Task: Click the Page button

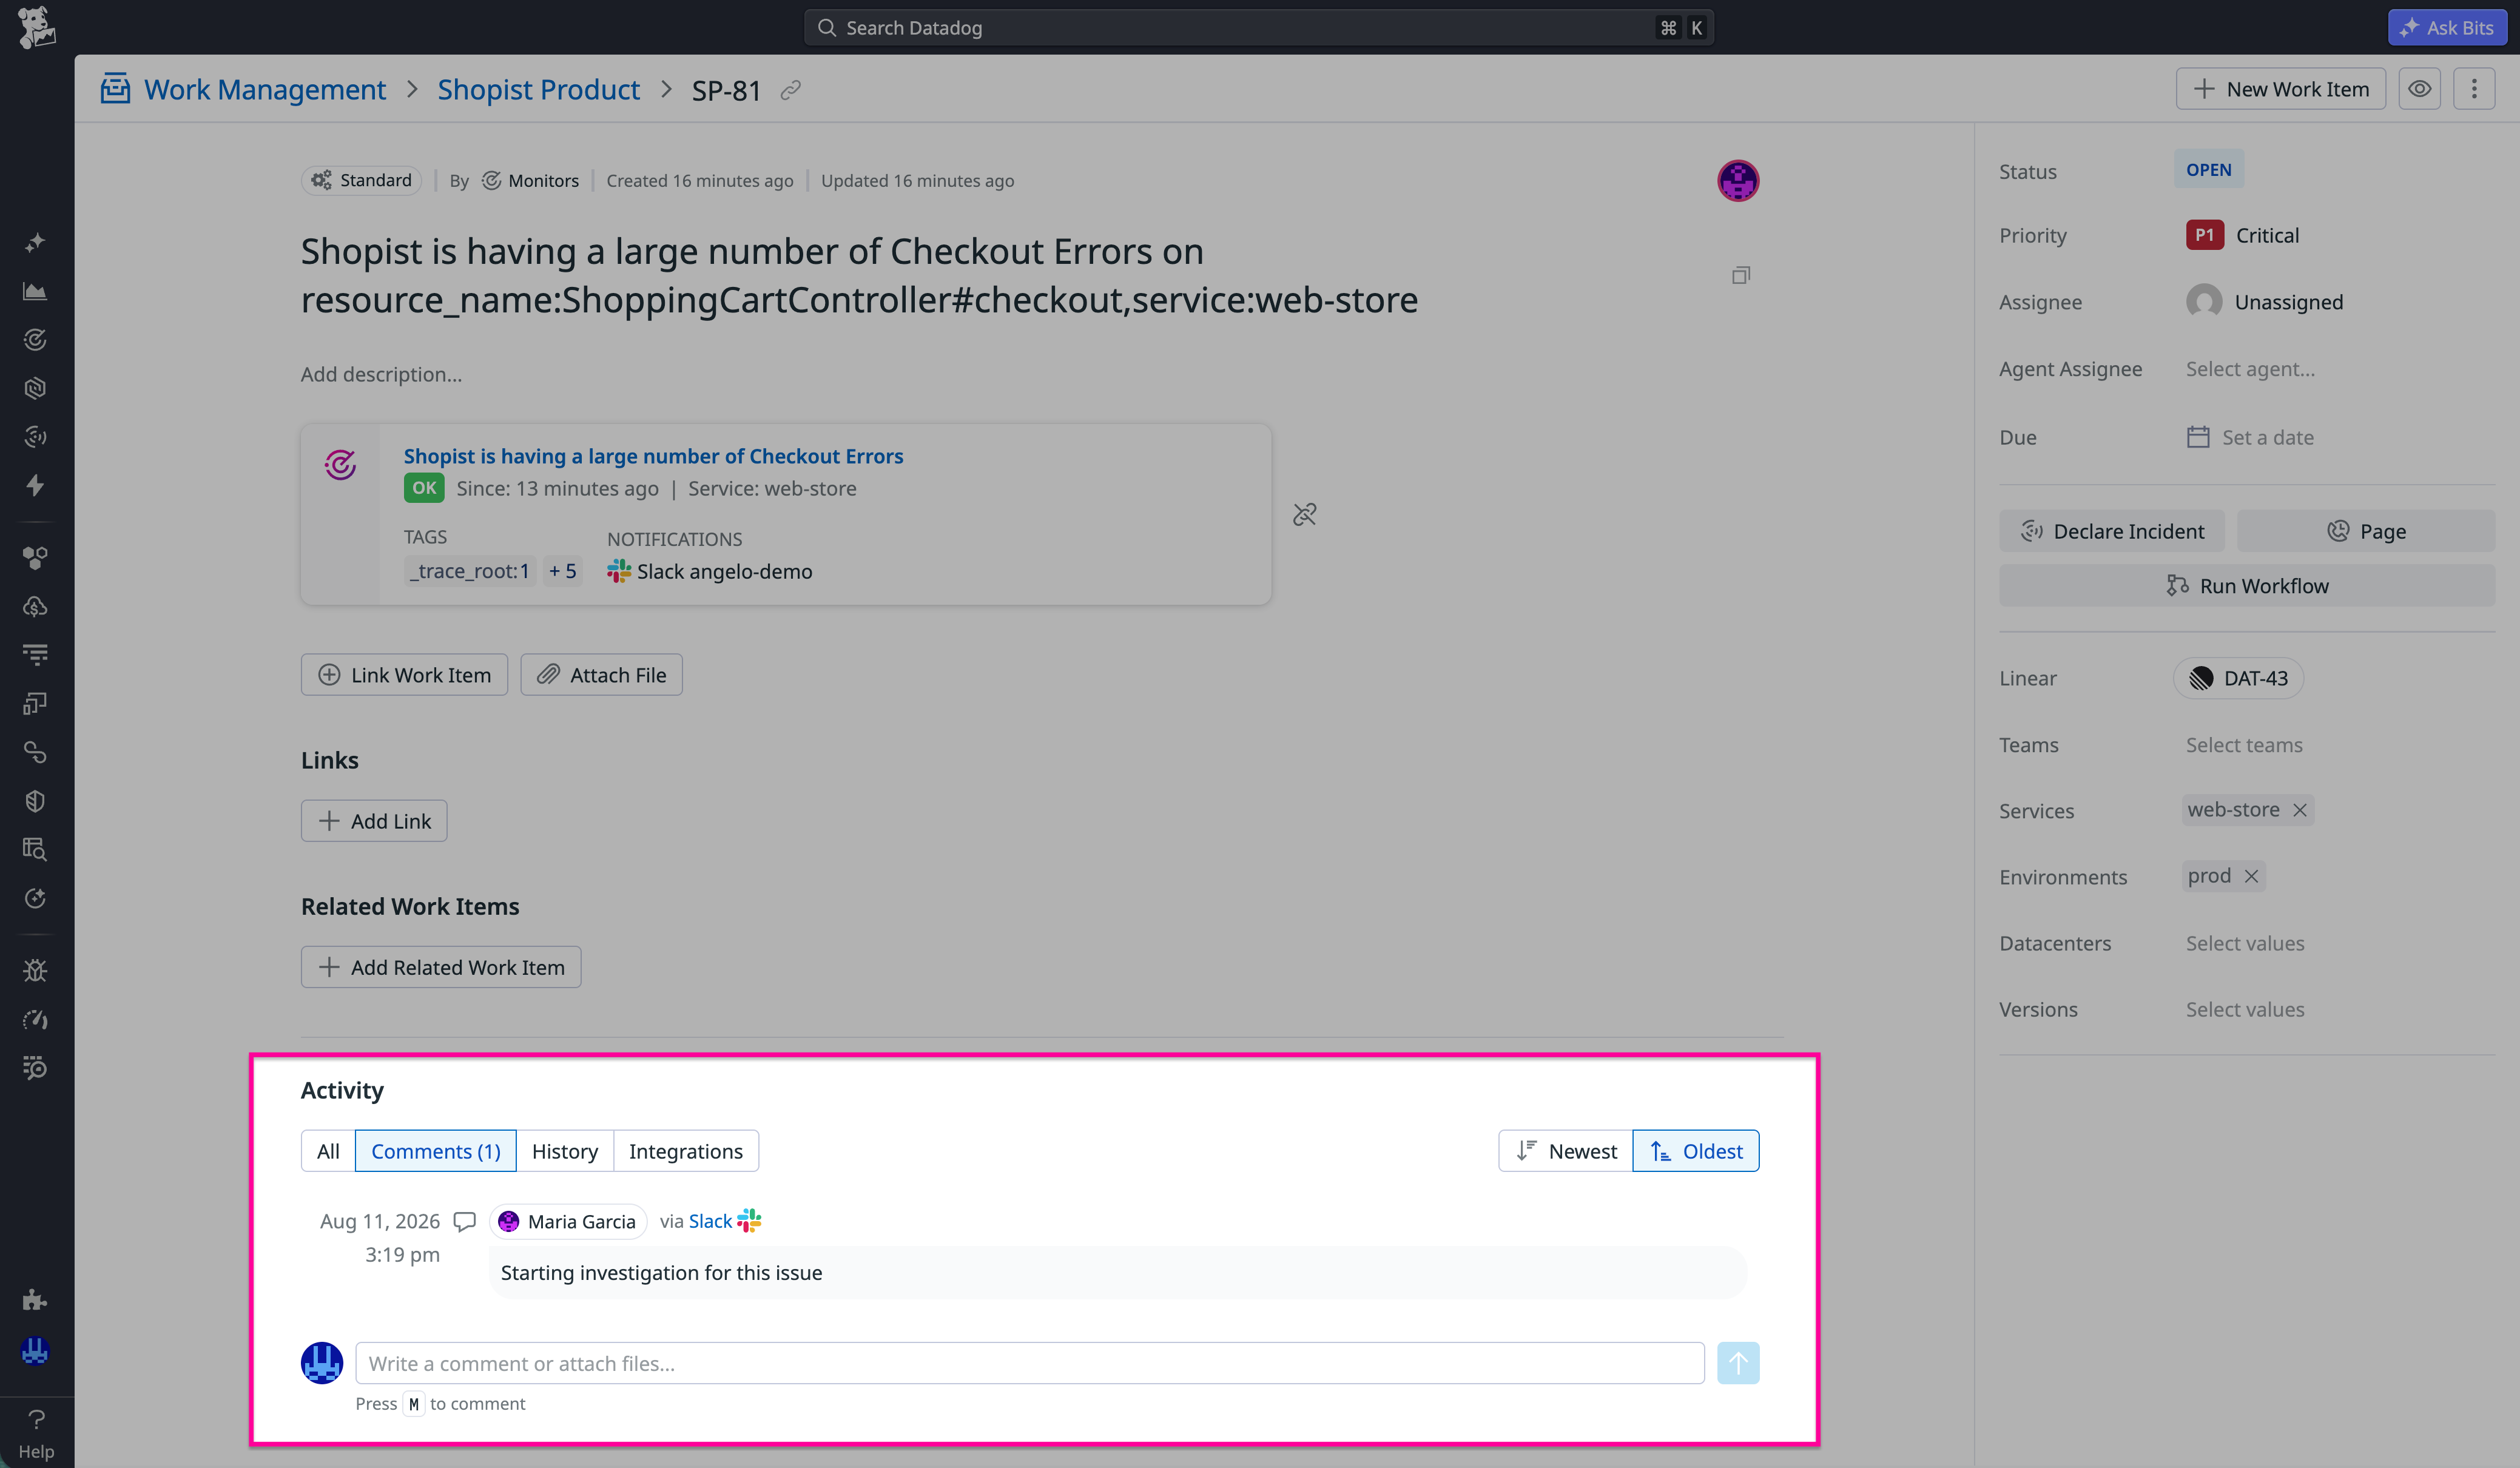Action: (x=2366, y=531)
